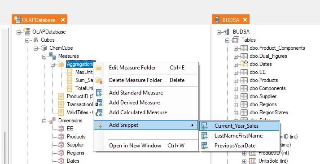The width and height of the screenshot is (320, 164).
Task: Switch to the BUDSA tab
Action: 231,20
